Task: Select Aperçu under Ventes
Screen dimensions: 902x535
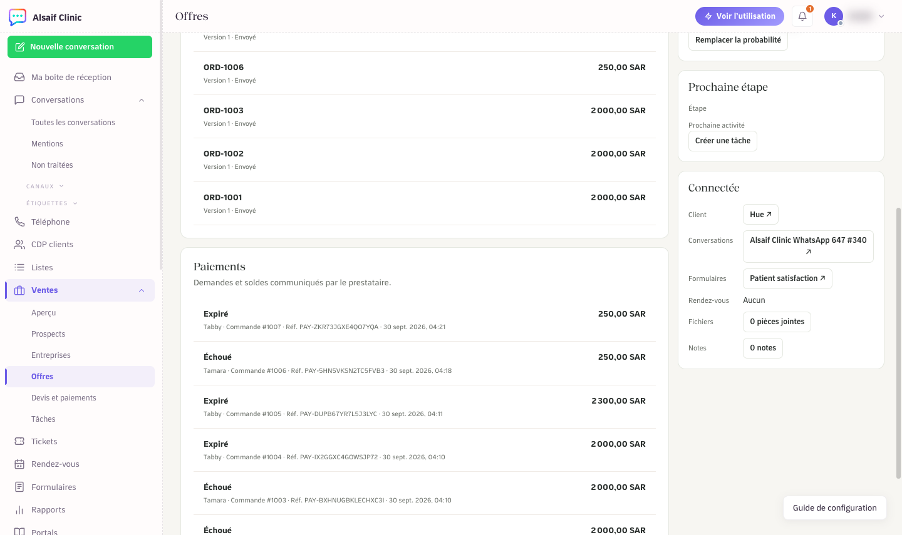Action: tap(44, 313)
